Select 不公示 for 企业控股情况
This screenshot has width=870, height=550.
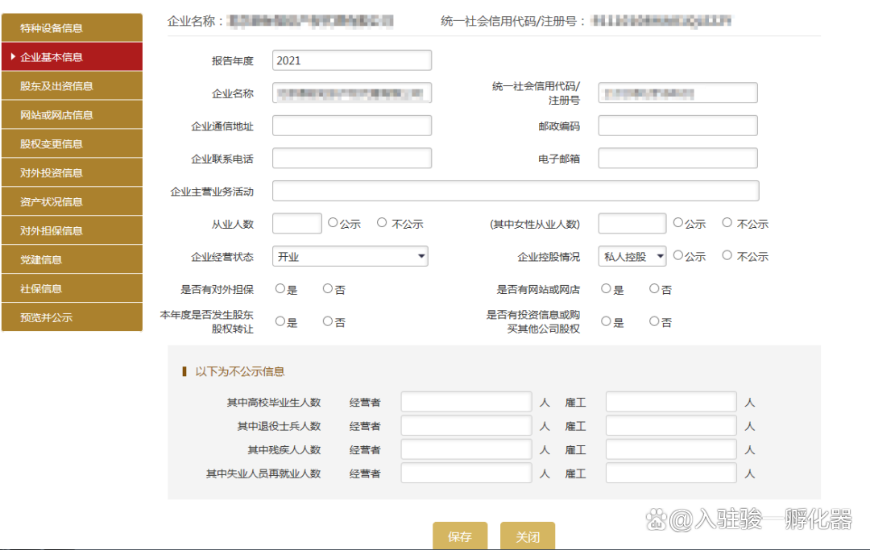tap(727, 255)
